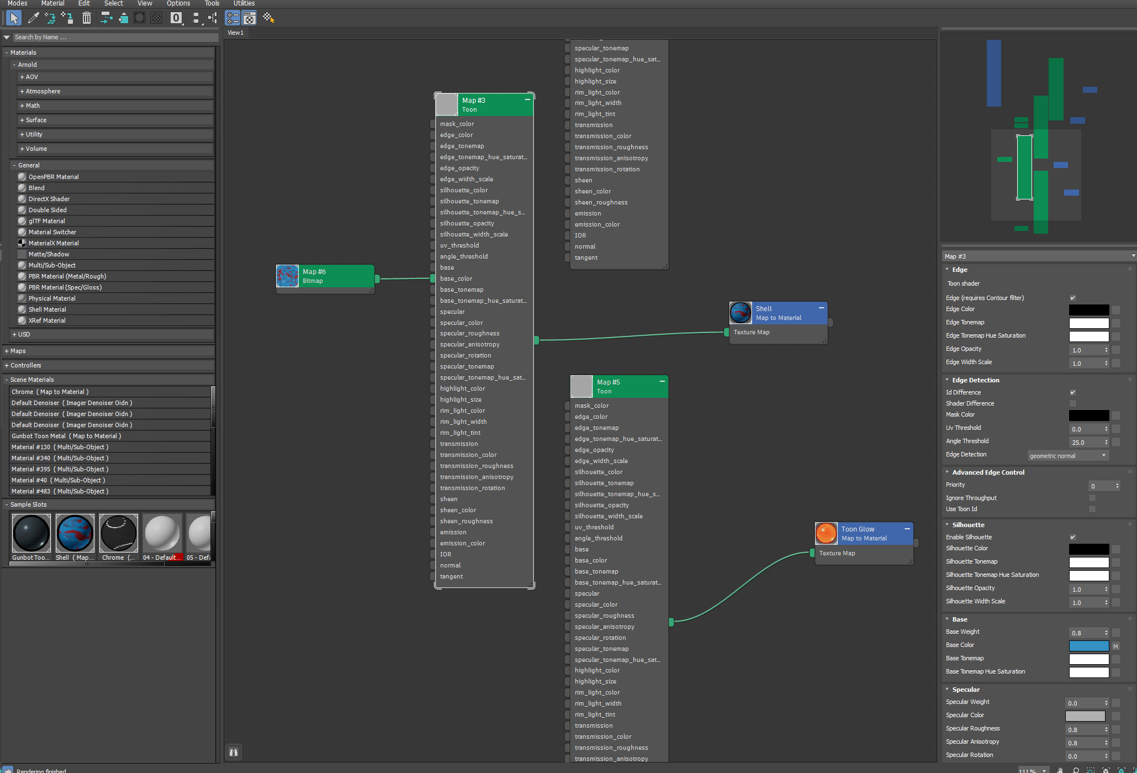Open the Utilities menu
This screenshot has height=773, width=1137.
tap(244, 3)
